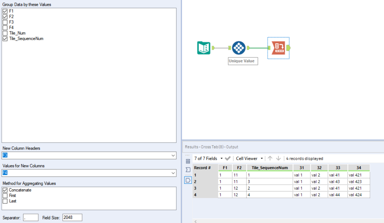The image size is (384, 223).
Task: Click the down arrow in the Results toolbar
Action: coord(278,158)
